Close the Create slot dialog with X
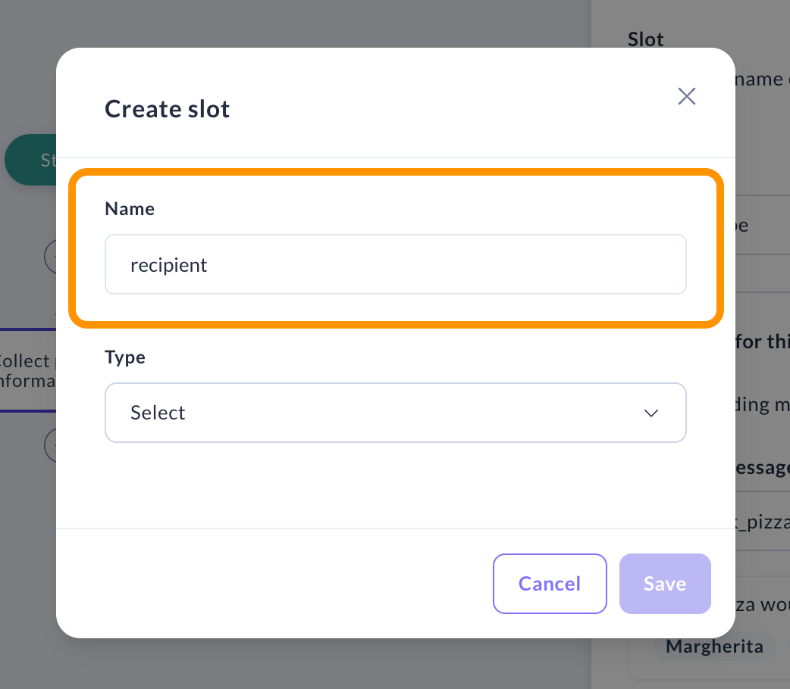This screenshot has width=790, height=689. click(x=686, y=96)
